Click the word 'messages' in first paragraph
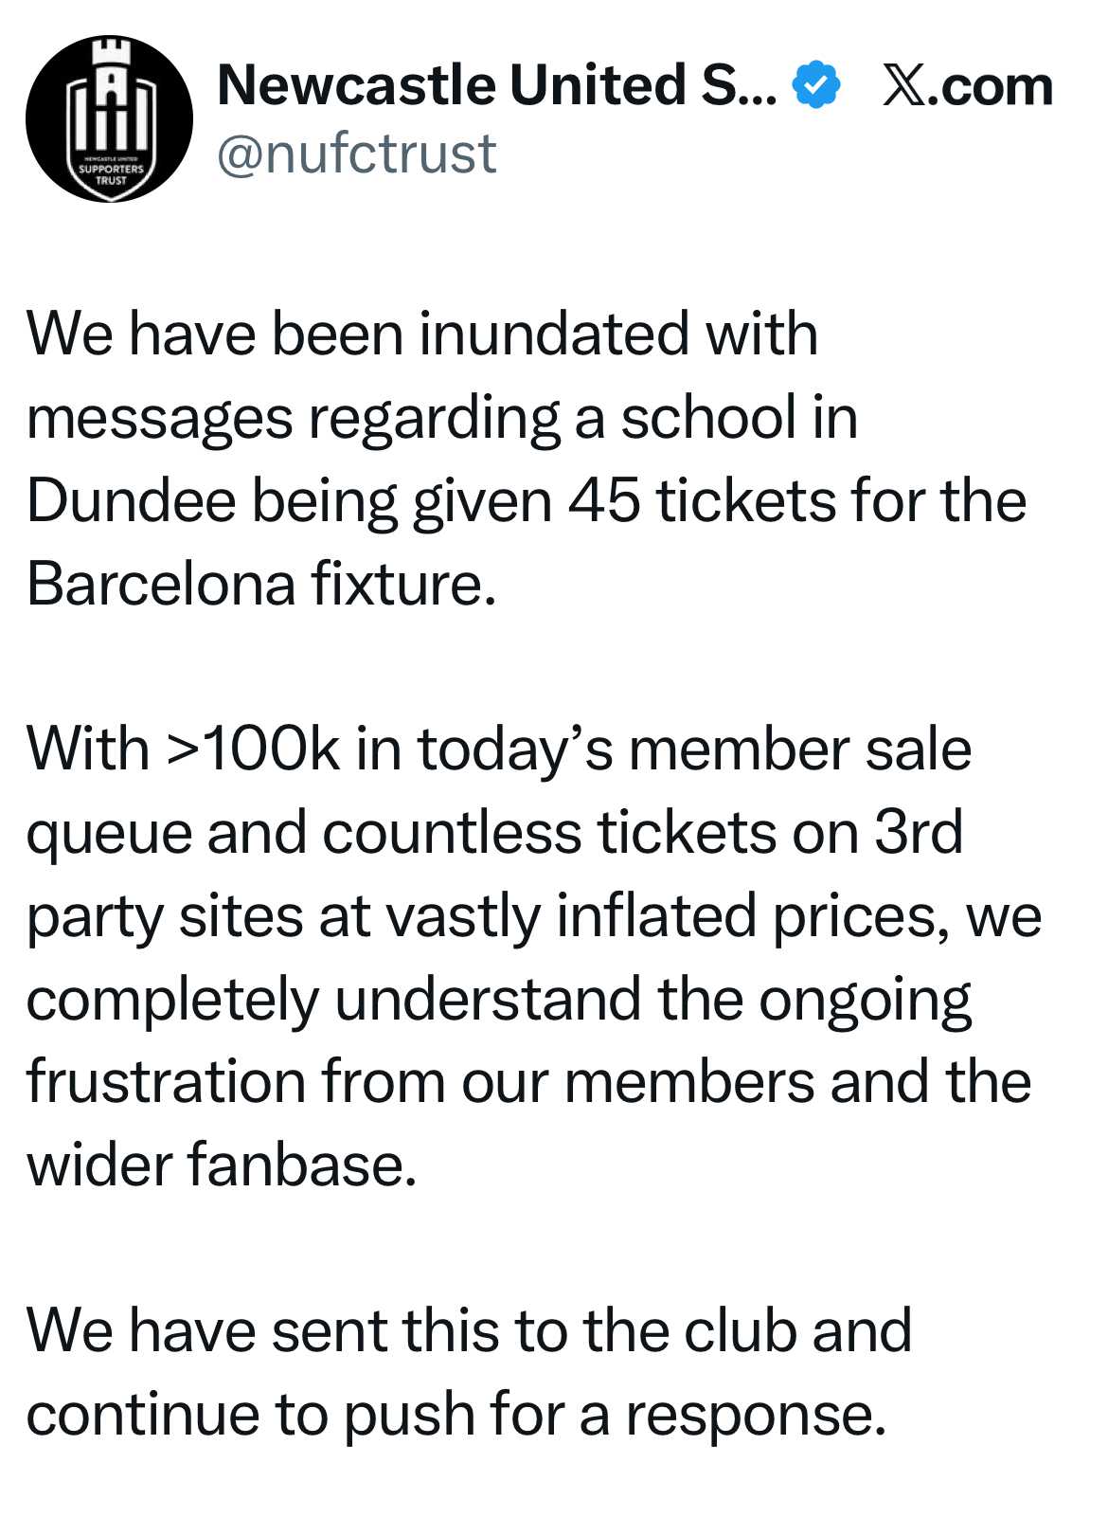Screen dimensions: 1108x1517 [x=159, y=418]
